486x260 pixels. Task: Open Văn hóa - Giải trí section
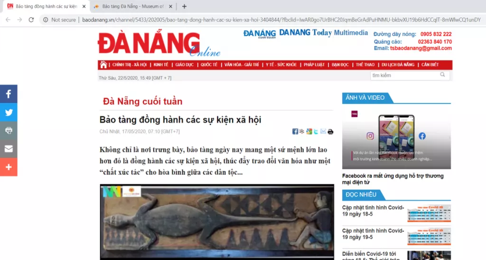pyautogui.click(x=242, y=65)
